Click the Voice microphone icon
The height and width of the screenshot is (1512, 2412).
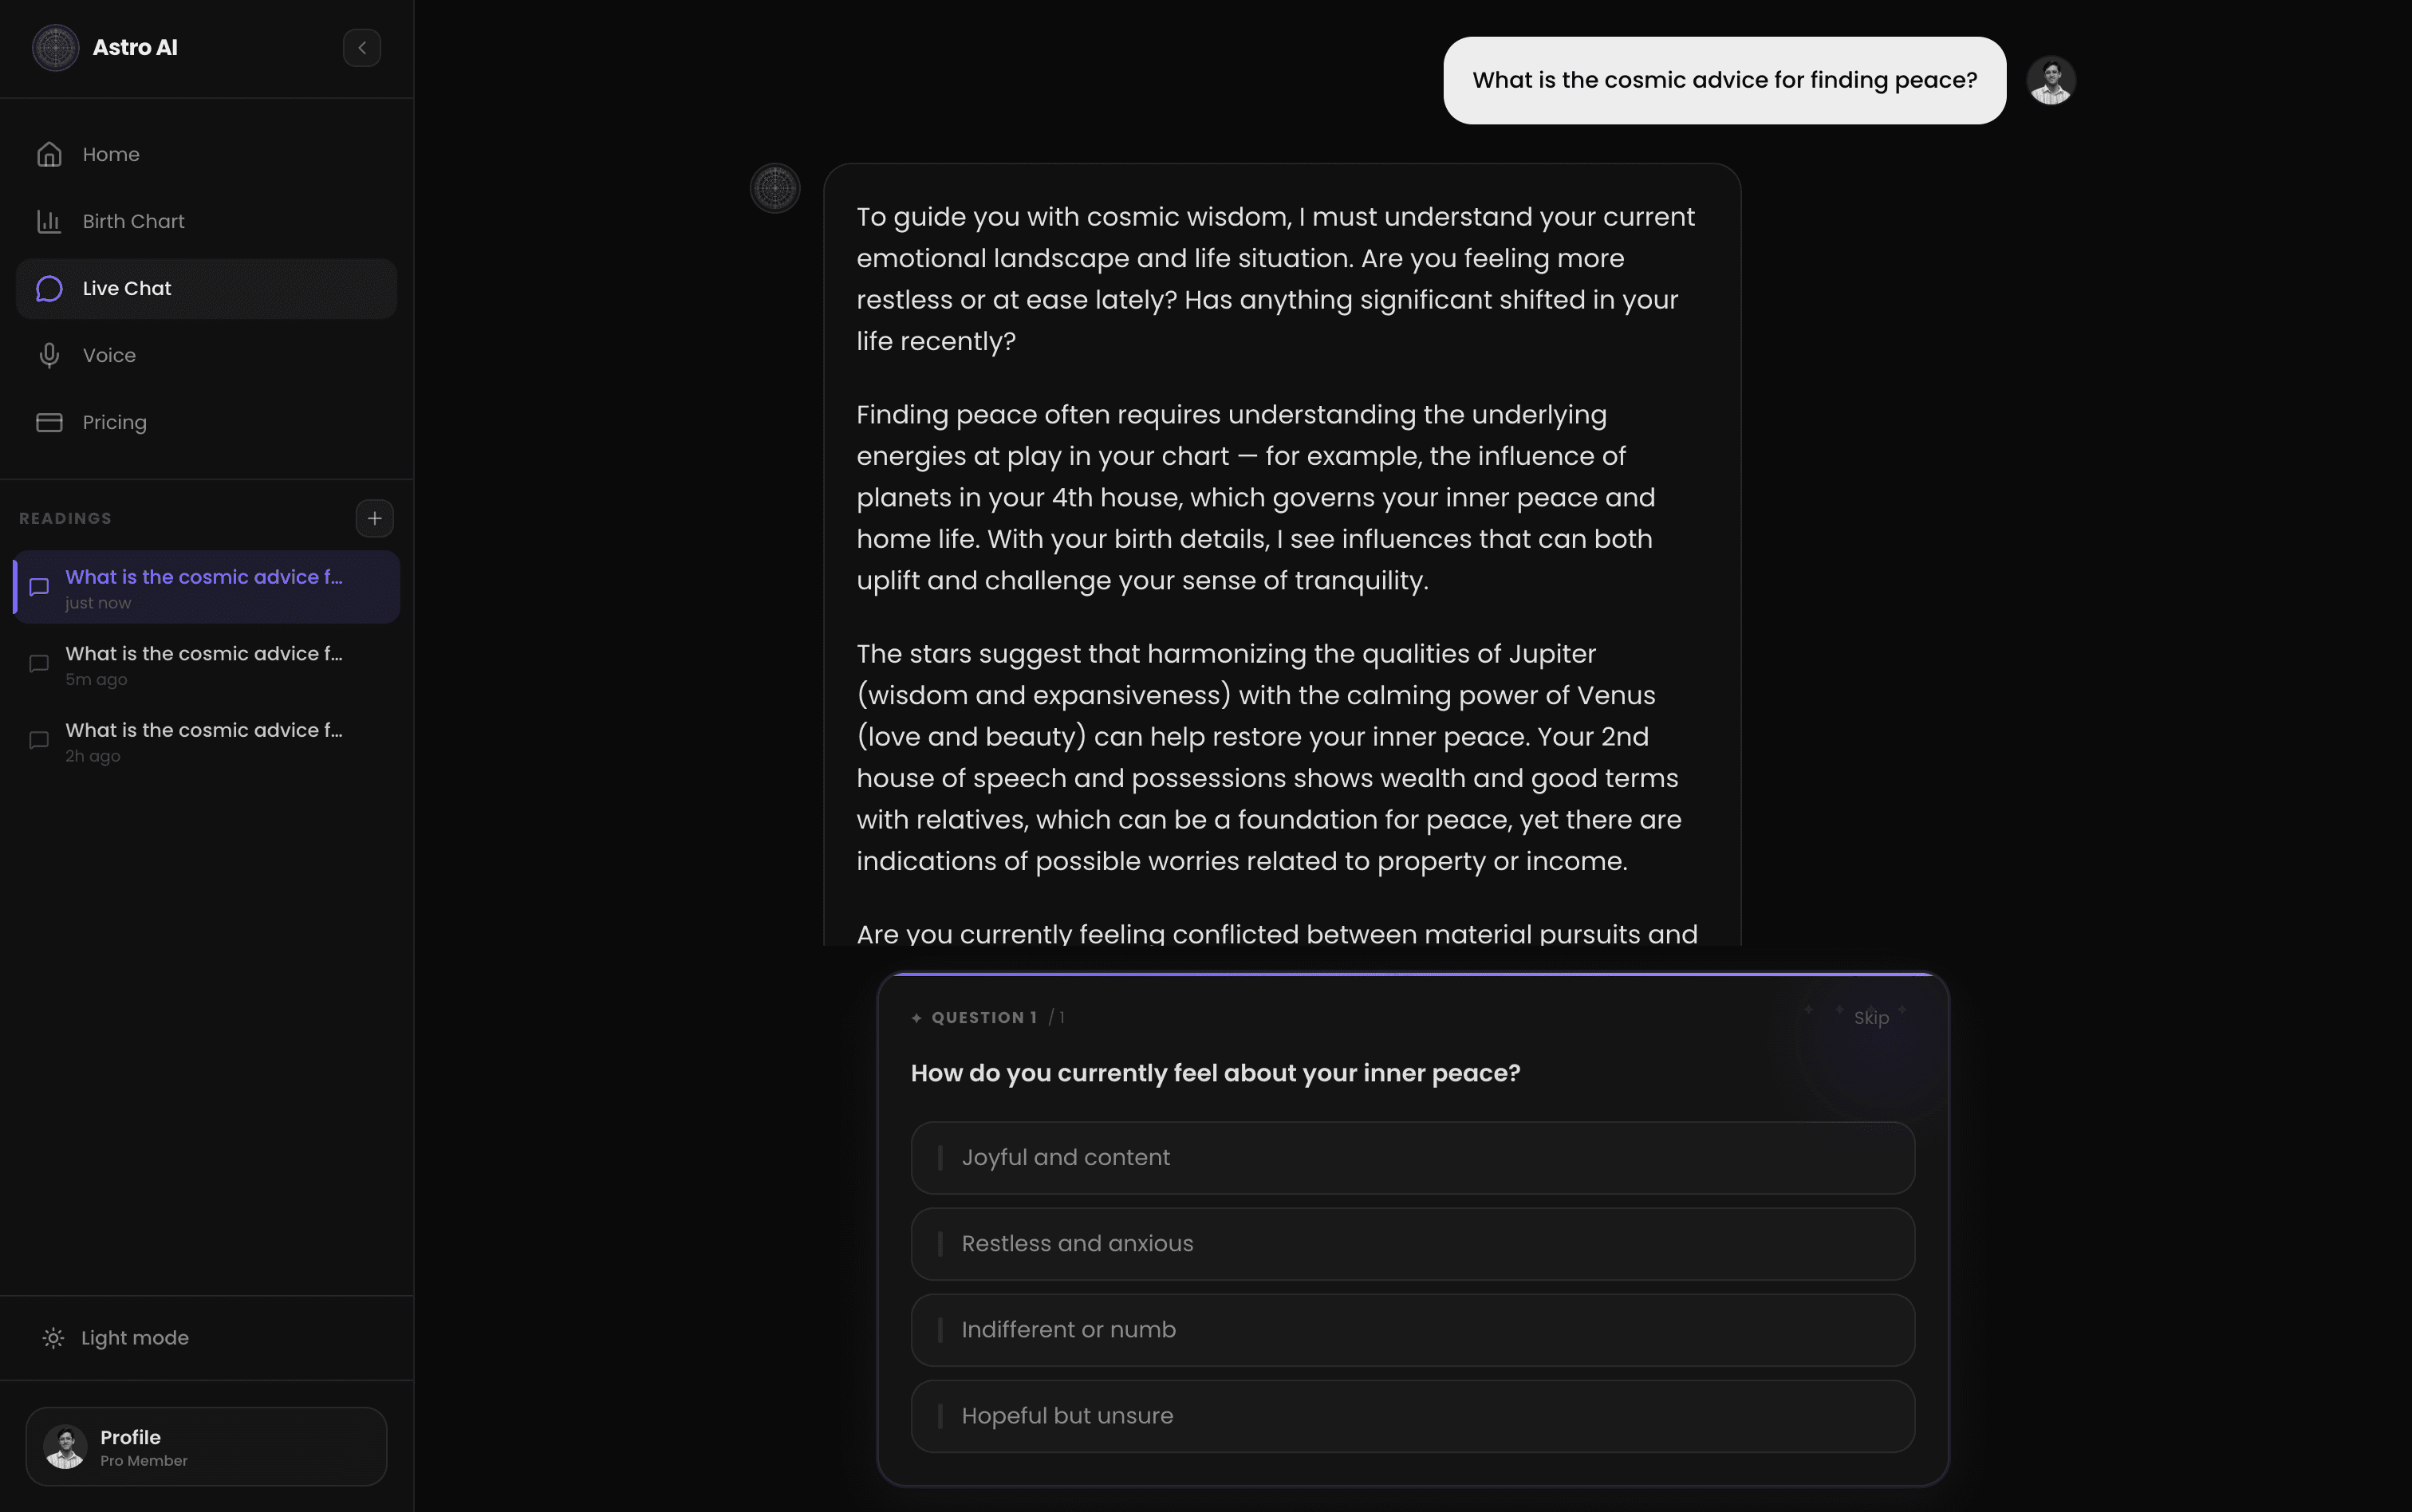click(x=49, y=355)
